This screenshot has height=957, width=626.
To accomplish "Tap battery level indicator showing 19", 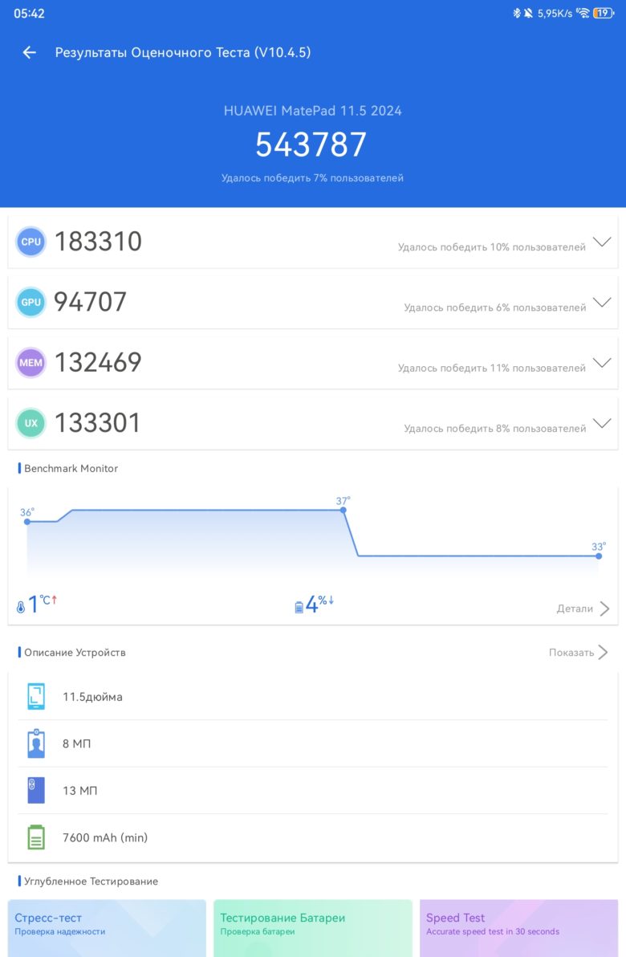I will click(x=604, y=13).
